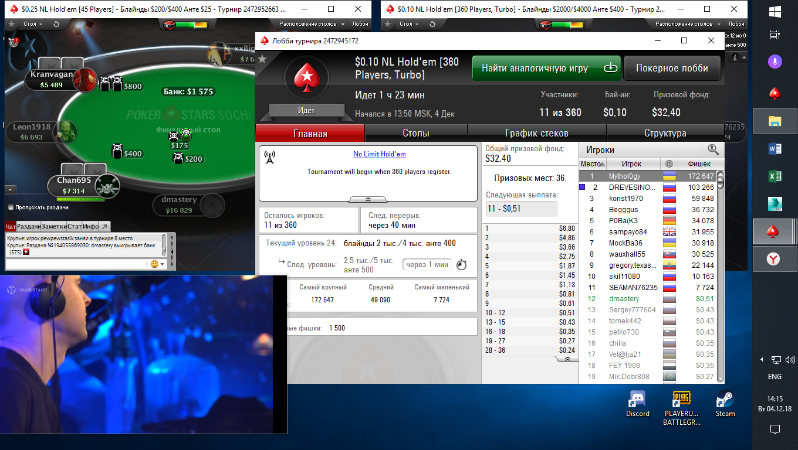Screen dimensions: 798x450
Task: Click the replay arrow icon in the $0.25 table toolbar
Action: [x=56, y=24]
